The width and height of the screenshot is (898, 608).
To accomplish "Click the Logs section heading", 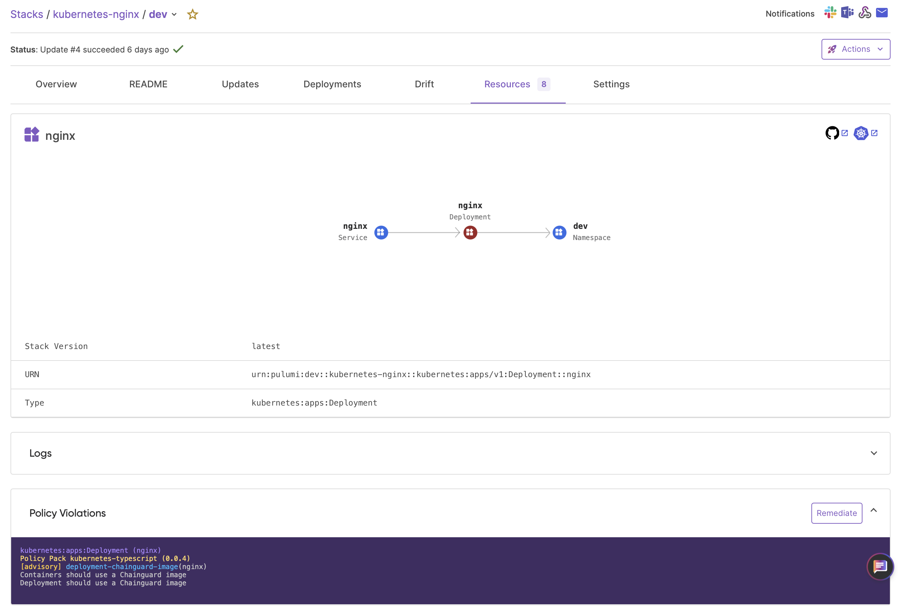I will [x=41, y=453].
